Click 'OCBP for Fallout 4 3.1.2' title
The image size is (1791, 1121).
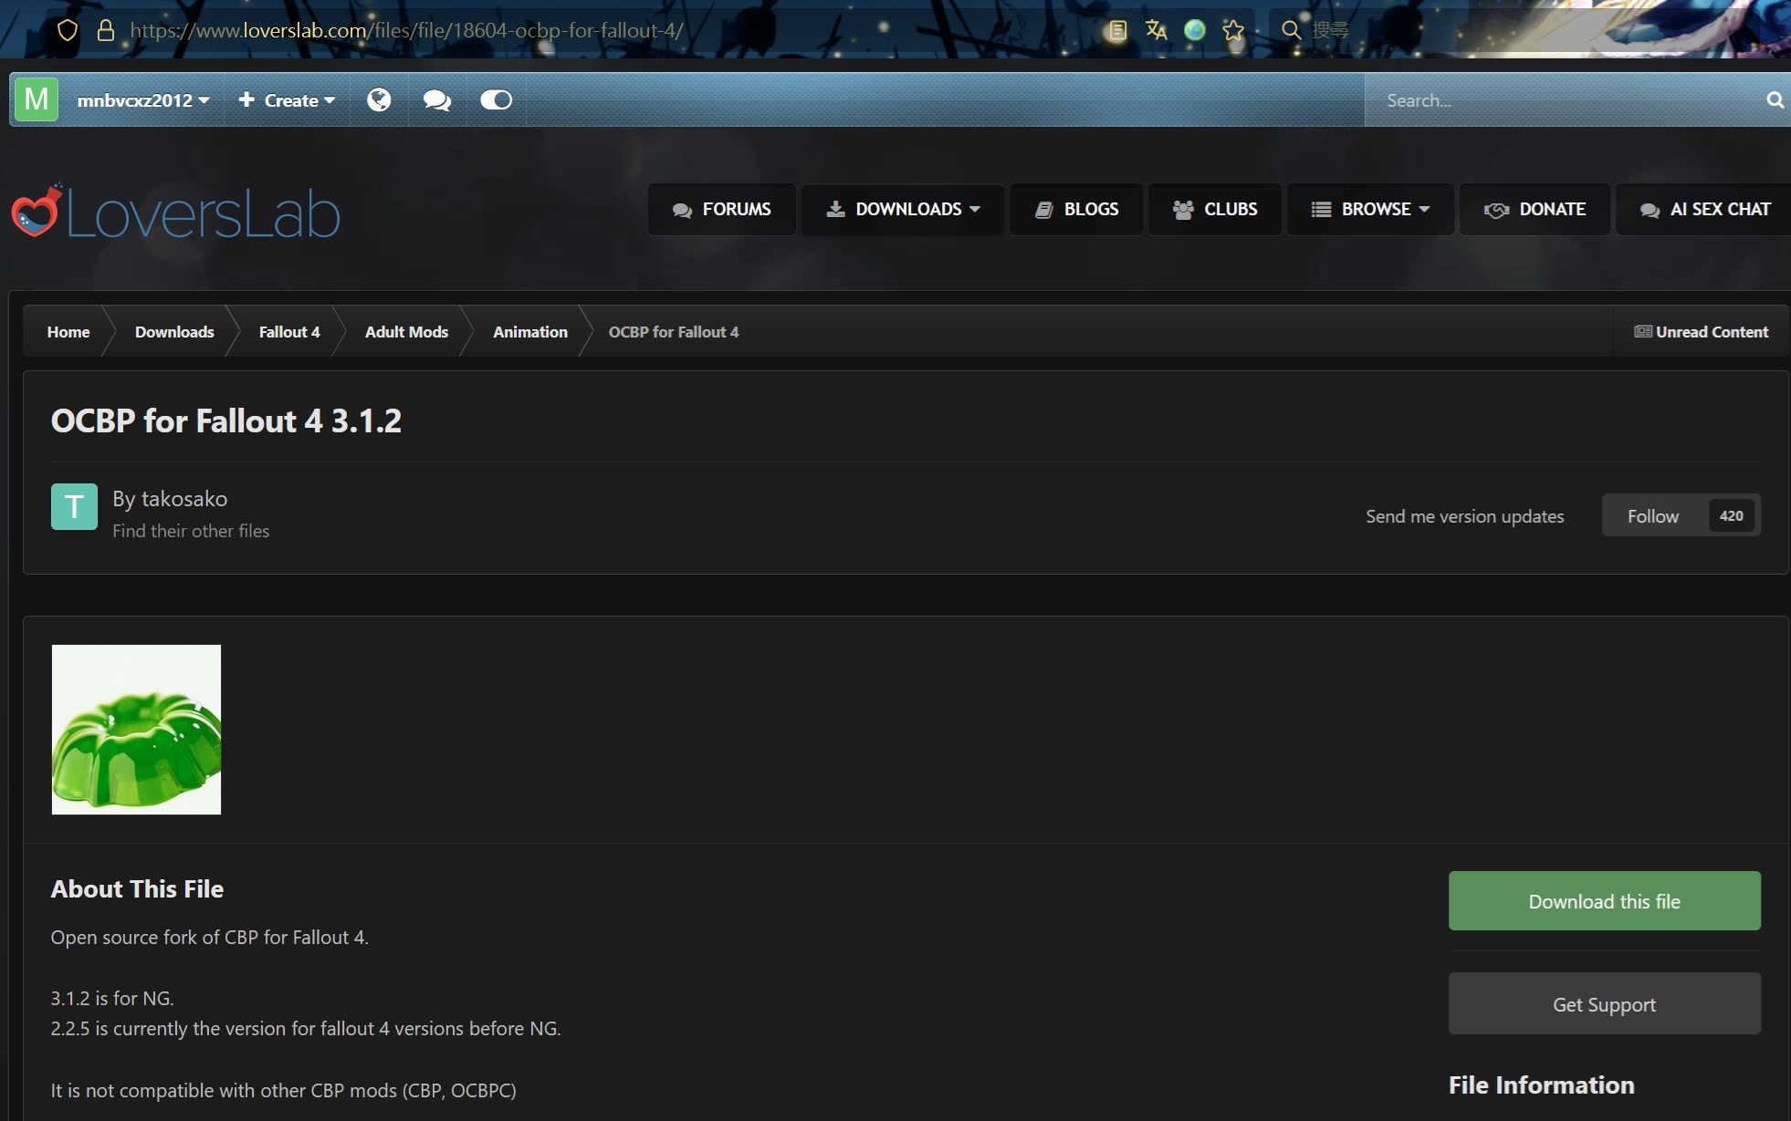point(226,421)
